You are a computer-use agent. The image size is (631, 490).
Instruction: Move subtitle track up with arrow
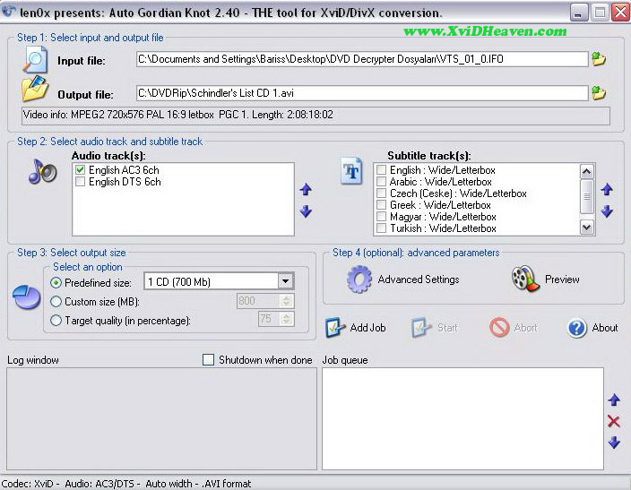[607, 189]
